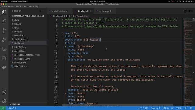
Task: Click fields.yml in the breadcrumb
Action: point(58,16)
